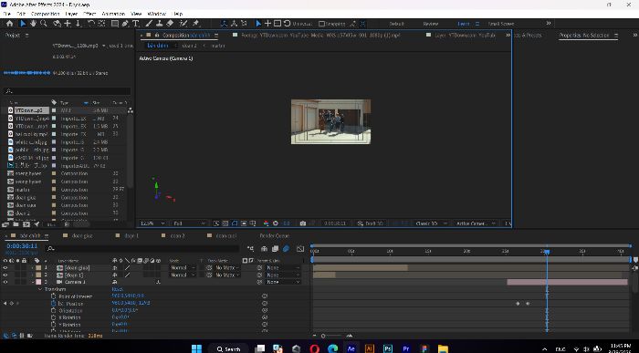Toggle visibility eye of Camera 1 layer
Screen dimensions: 639x353
(5, 282)
